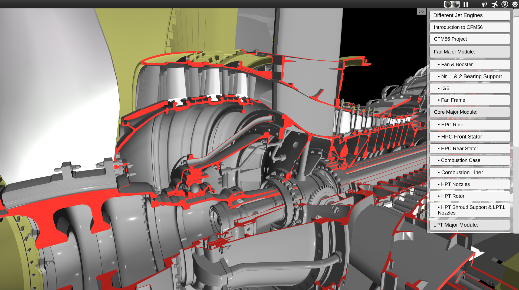Click the Core Major Module header
Image resolution: width=519 pixels, height=290 pixels.
[x=469, y=112]
